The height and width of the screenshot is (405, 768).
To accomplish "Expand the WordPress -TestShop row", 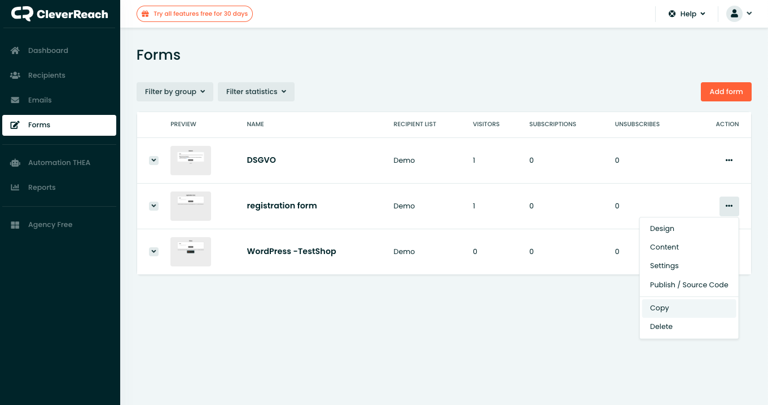I will click(153, 252).
